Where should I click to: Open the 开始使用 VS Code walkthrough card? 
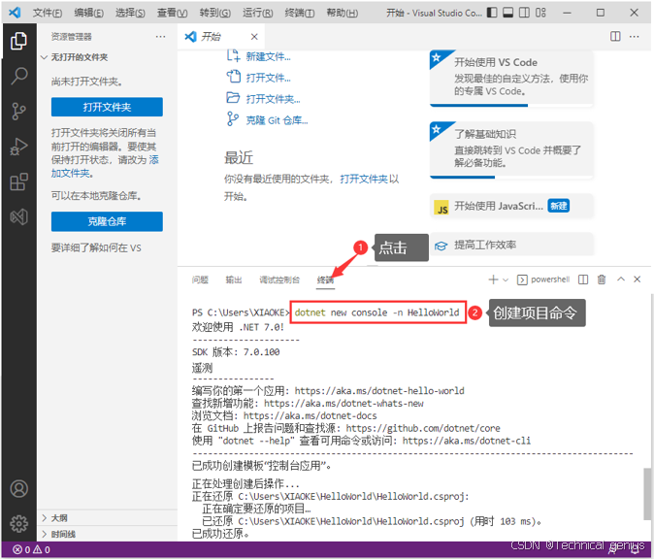[x=511, y=79]
